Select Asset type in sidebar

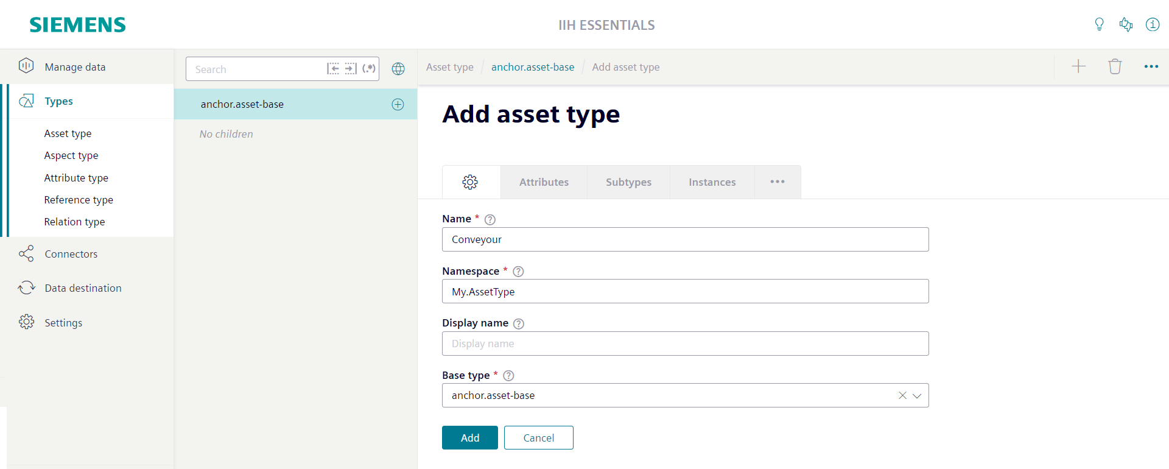(68, 133)
